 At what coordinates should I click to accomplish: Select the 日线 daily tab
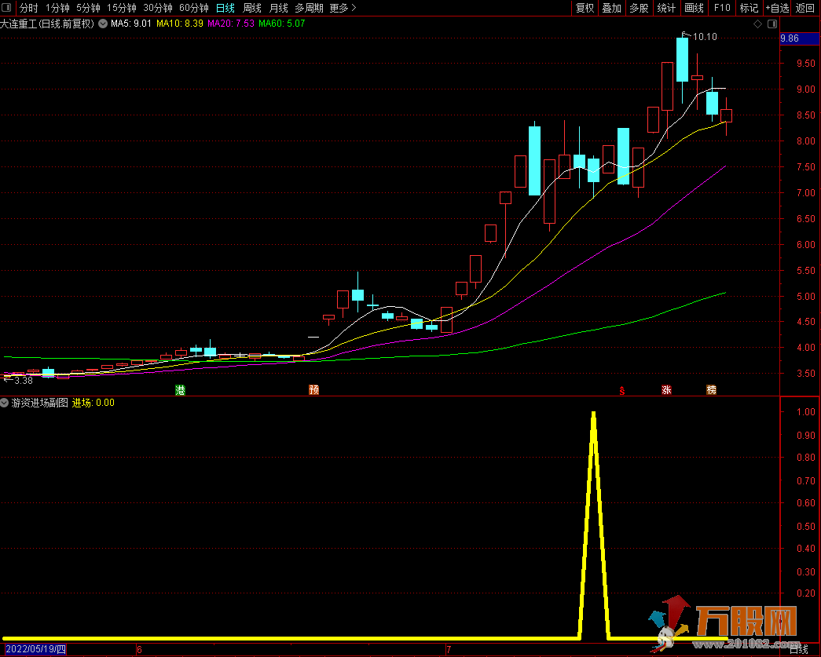click(x=225, y=8)
